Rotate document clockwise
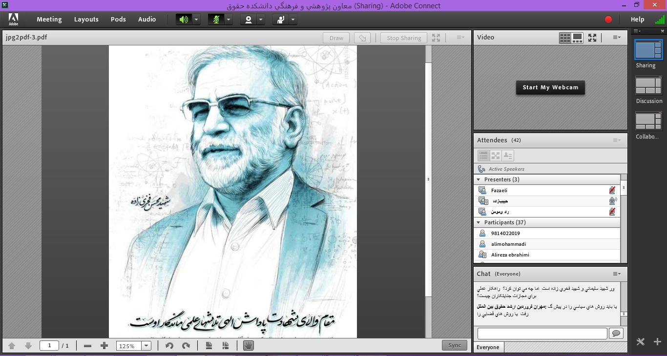Screen dimensions: 667x356 [x=186, y=346]
